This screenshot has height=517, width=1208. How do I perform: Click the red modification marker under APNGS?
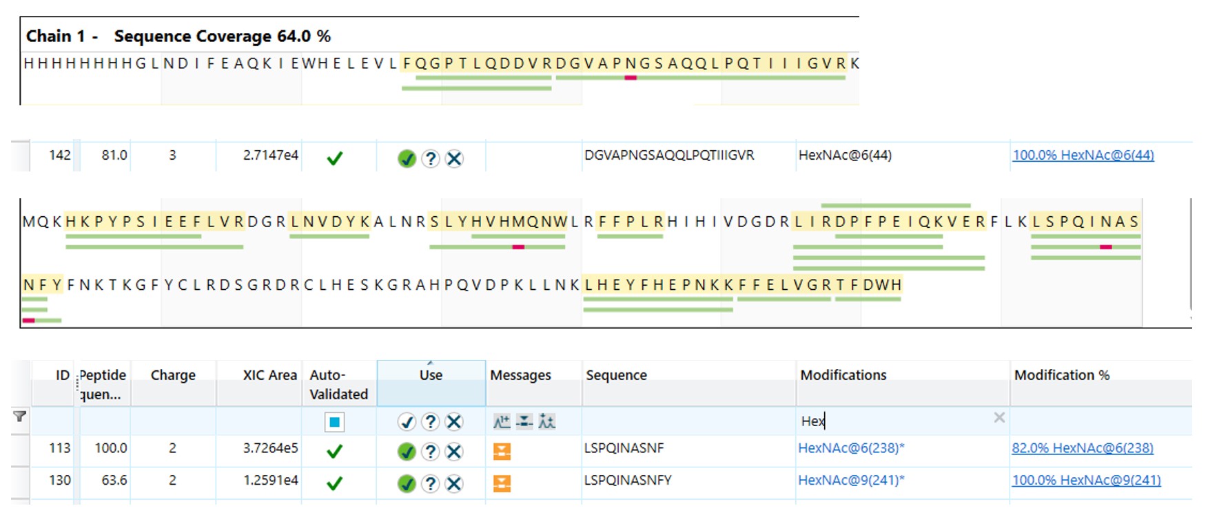630,78
